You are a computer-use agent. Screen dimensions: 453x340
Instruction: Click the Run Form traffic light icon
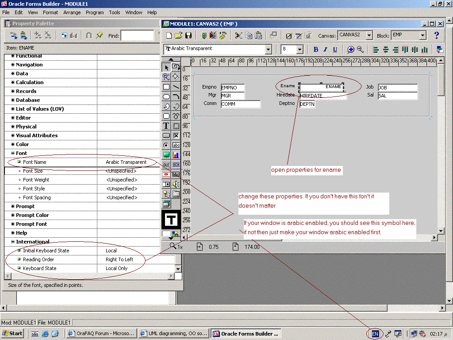click(x=203, y=35)
